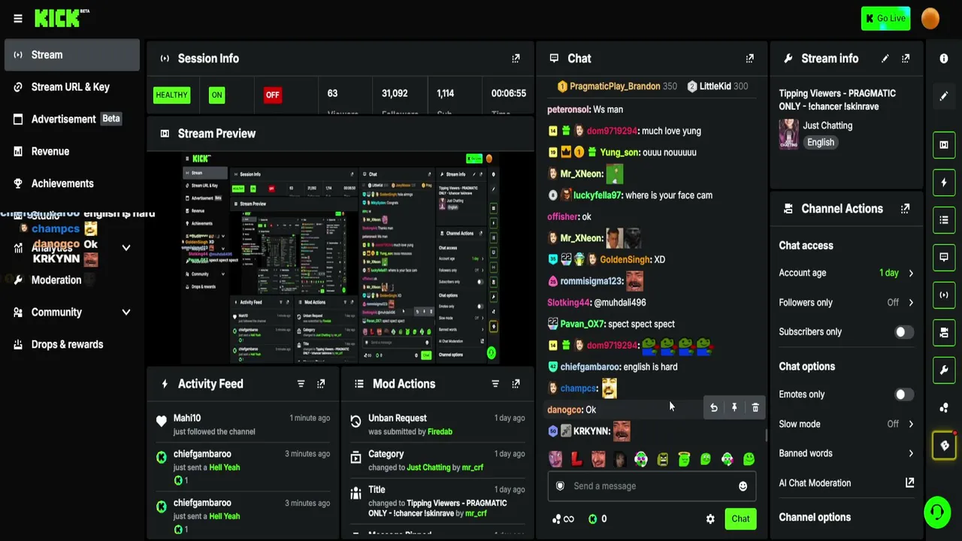Open the Revenue page
Image resolution: width=962 pixels, height=541 pixels.
[x=72, y=152]
